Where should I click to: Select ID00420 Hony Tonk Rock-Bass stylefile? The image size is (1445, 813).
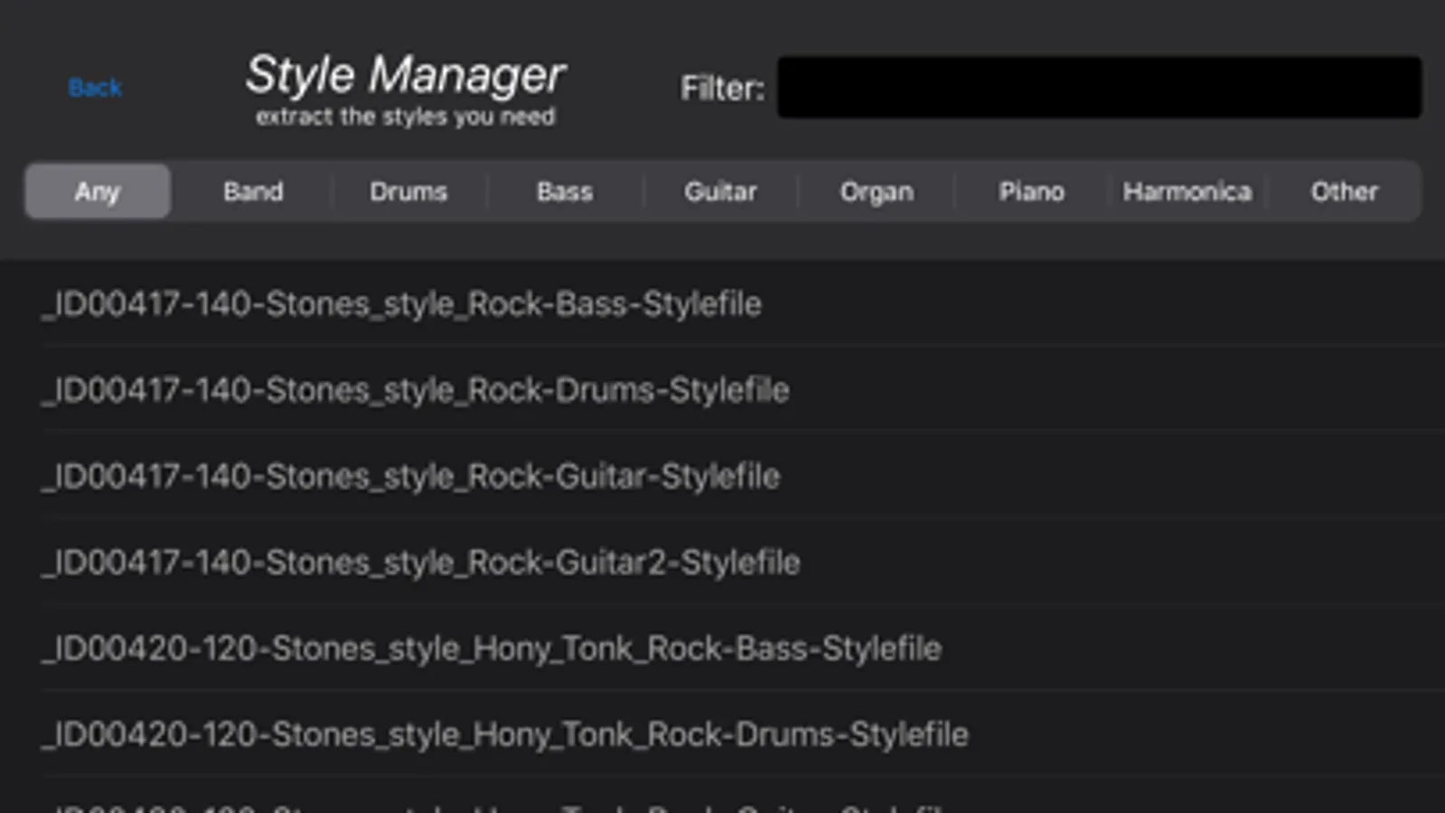tap(492, 649)
